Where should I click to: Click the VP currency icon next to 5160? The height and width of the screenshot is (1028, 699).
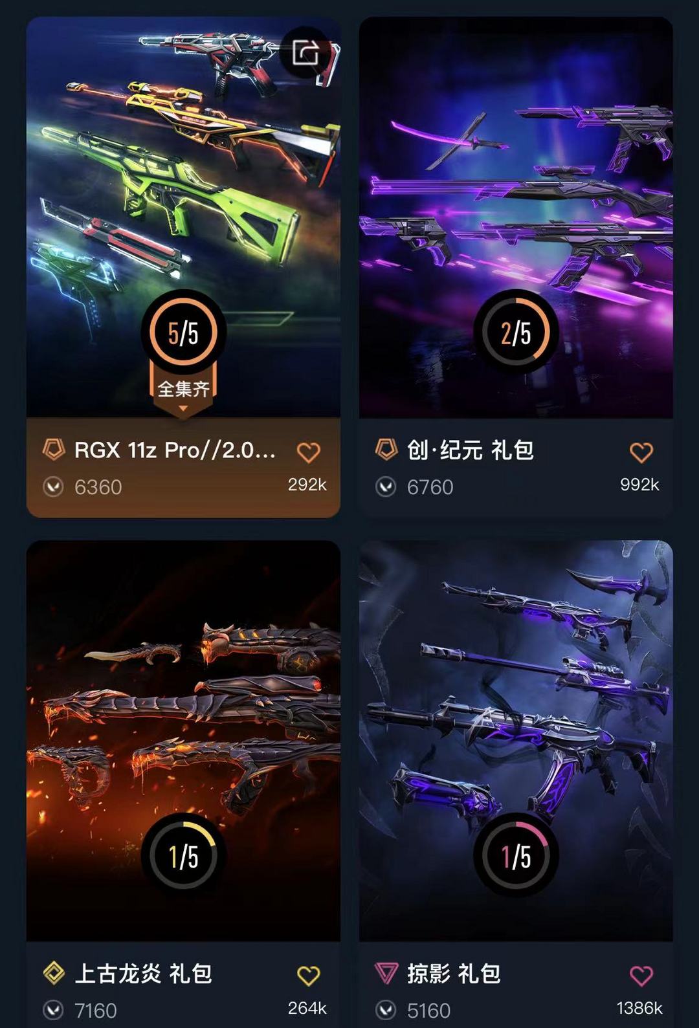click(386, 1010)
